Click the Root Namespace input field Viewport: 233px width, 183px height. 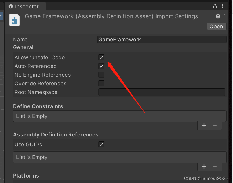point(162,92)
